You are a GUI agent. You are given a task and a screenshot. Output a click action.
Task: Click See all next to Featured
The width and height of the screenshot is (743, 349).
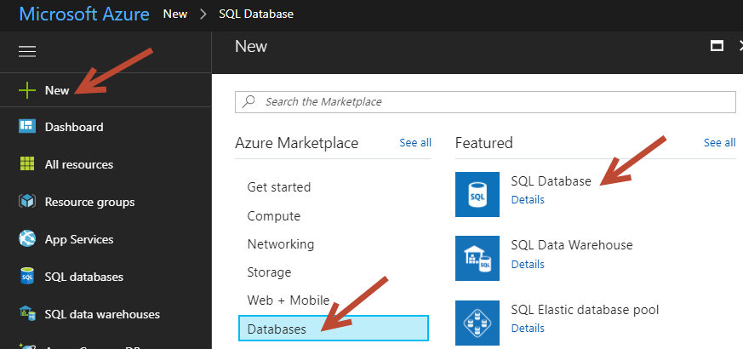pos(719,143)
